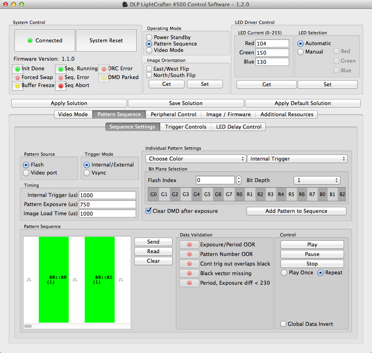The image size is (372, 353).
Task: Switch to the Trigger Controls sub-tab
Action: coord(185,127)
